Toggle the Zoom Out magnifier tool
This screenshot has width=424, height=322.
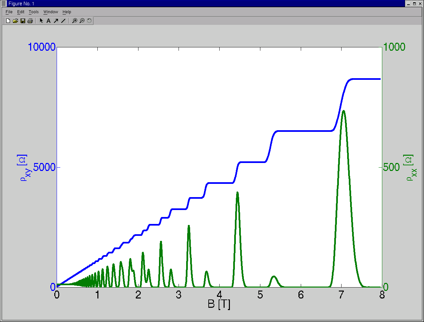pos(82,21)
